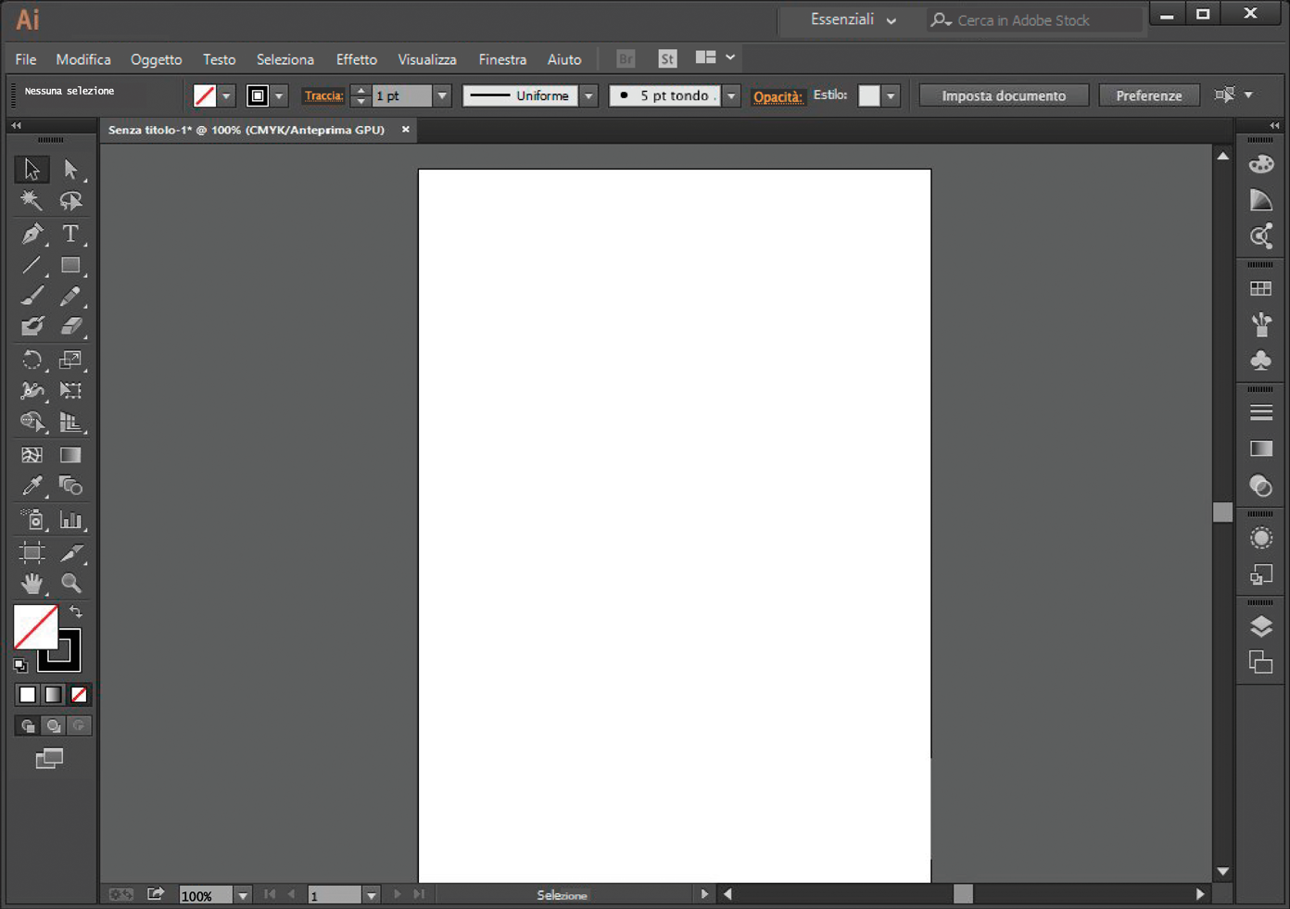Select the Paintbrush tool

coord(32,296)
